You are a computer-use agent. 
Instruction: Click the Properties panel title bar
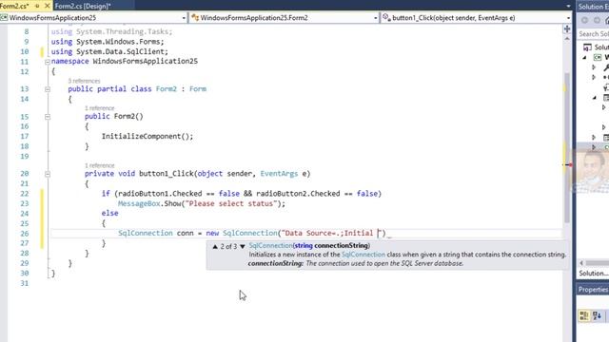593,289
